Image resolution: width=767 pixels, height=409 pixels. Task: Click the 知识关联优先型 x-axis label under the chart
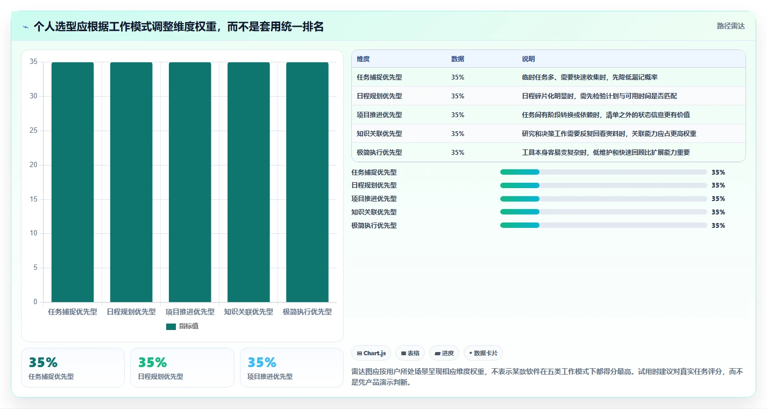[x=248, y=312]
